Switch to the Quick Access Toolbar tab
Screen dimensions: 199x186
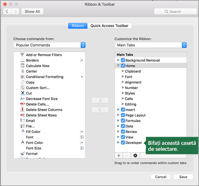(109, 26)
